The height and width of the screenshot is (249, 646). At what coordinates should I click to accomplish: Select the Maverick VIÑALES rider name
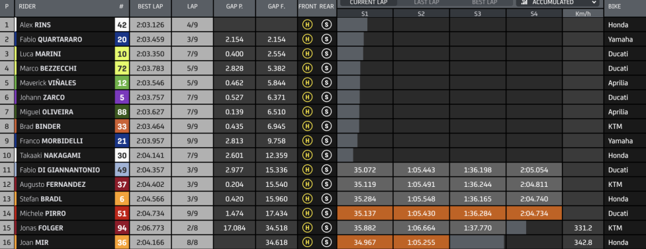tap(48, 83)
